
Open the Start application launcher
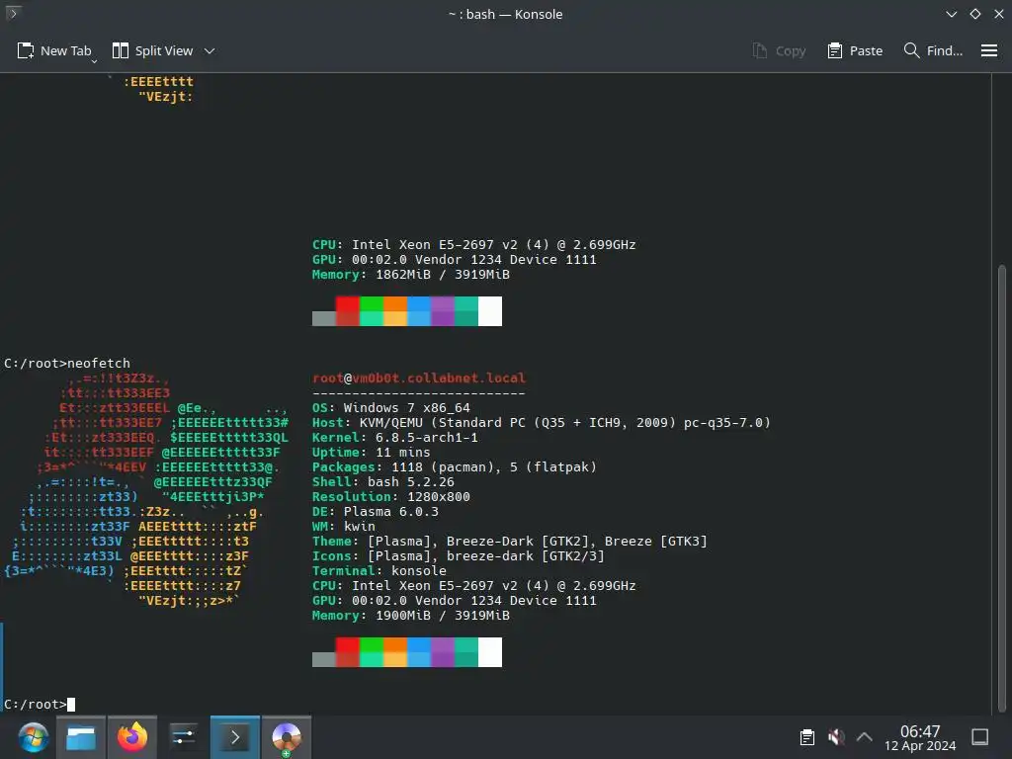point(33,737)
